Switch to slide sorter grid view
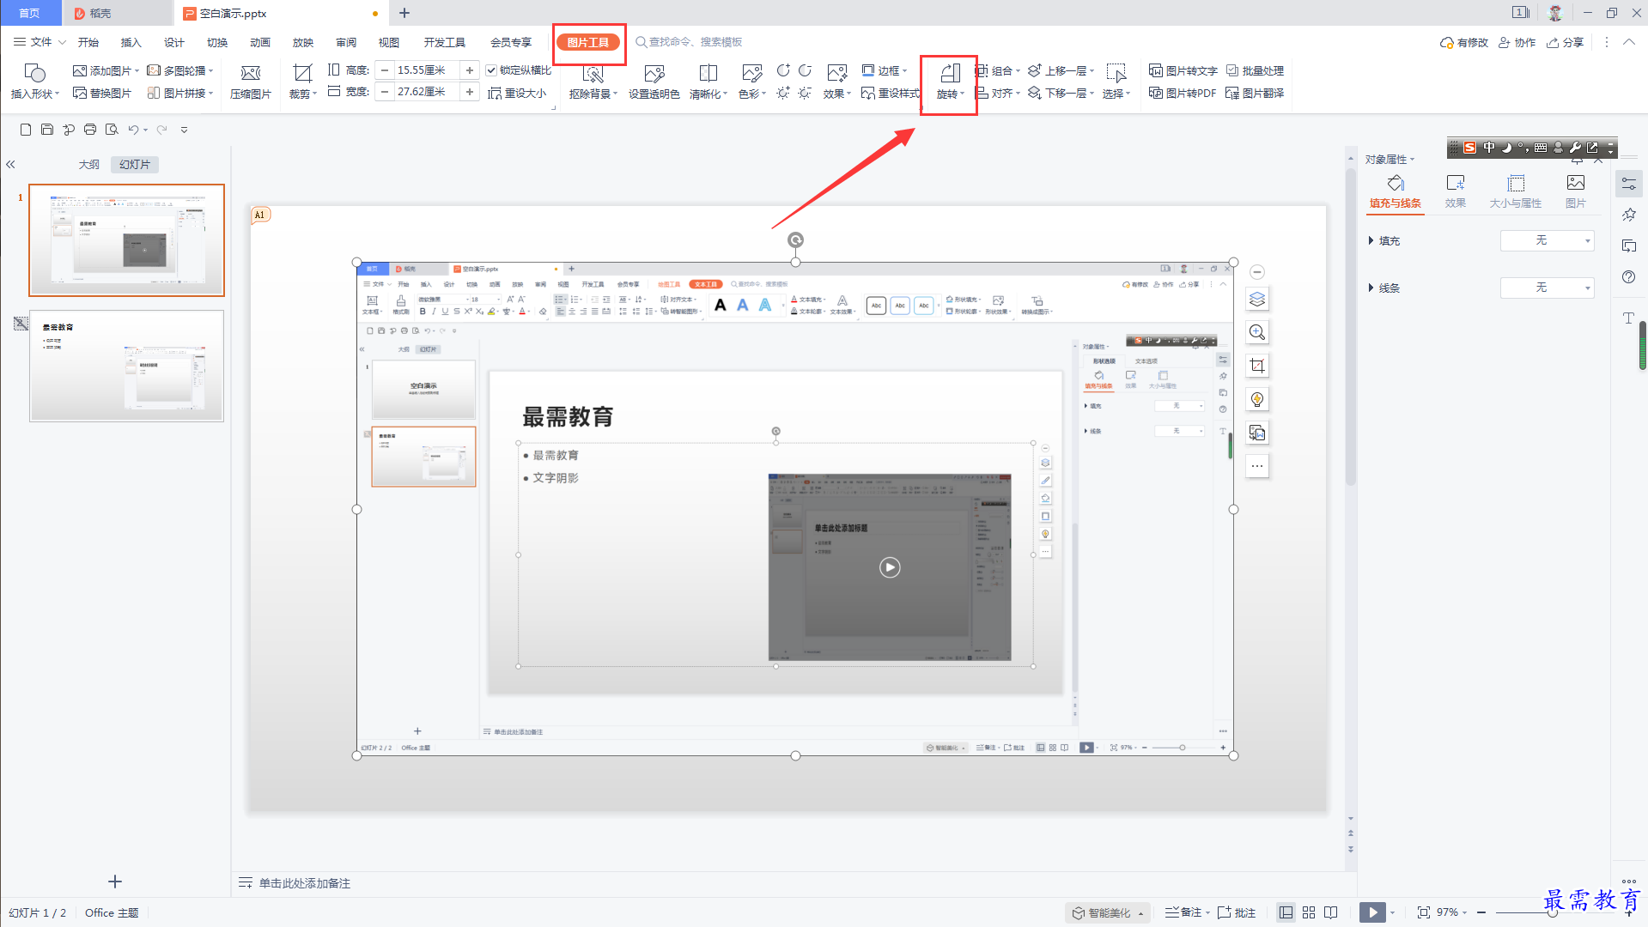This screenshot has width=1648, height=927. click(1309, 912)
